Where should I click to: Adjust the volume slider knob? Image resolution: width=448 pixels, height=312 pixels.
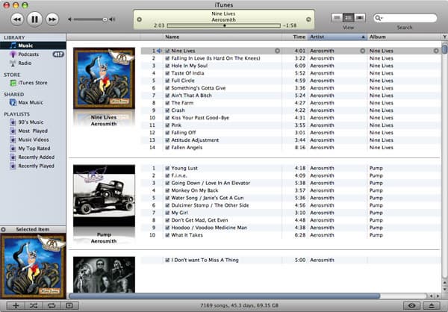(105, 19)
